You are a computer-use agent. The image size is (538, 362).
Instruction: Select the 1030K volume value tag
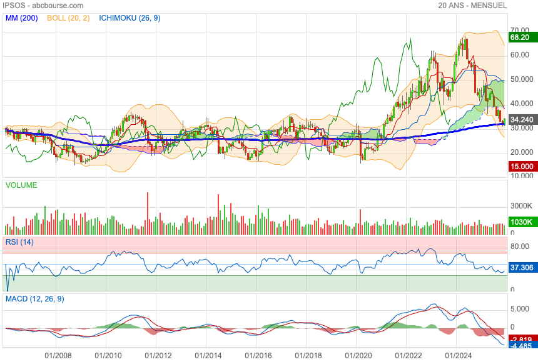pyautogui.click(x=521, y=222)
